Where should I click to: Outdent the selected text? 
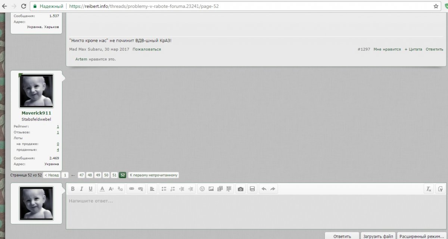click(x=182, y=189)
